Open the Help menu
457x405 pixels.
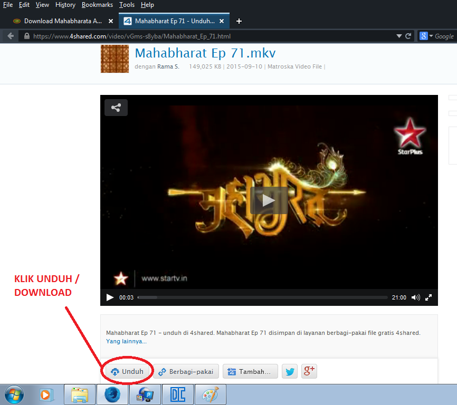[147, 5]
